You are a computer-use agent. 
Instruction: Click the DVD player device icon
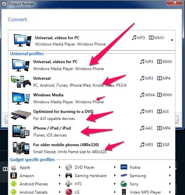tap(21, 115)
